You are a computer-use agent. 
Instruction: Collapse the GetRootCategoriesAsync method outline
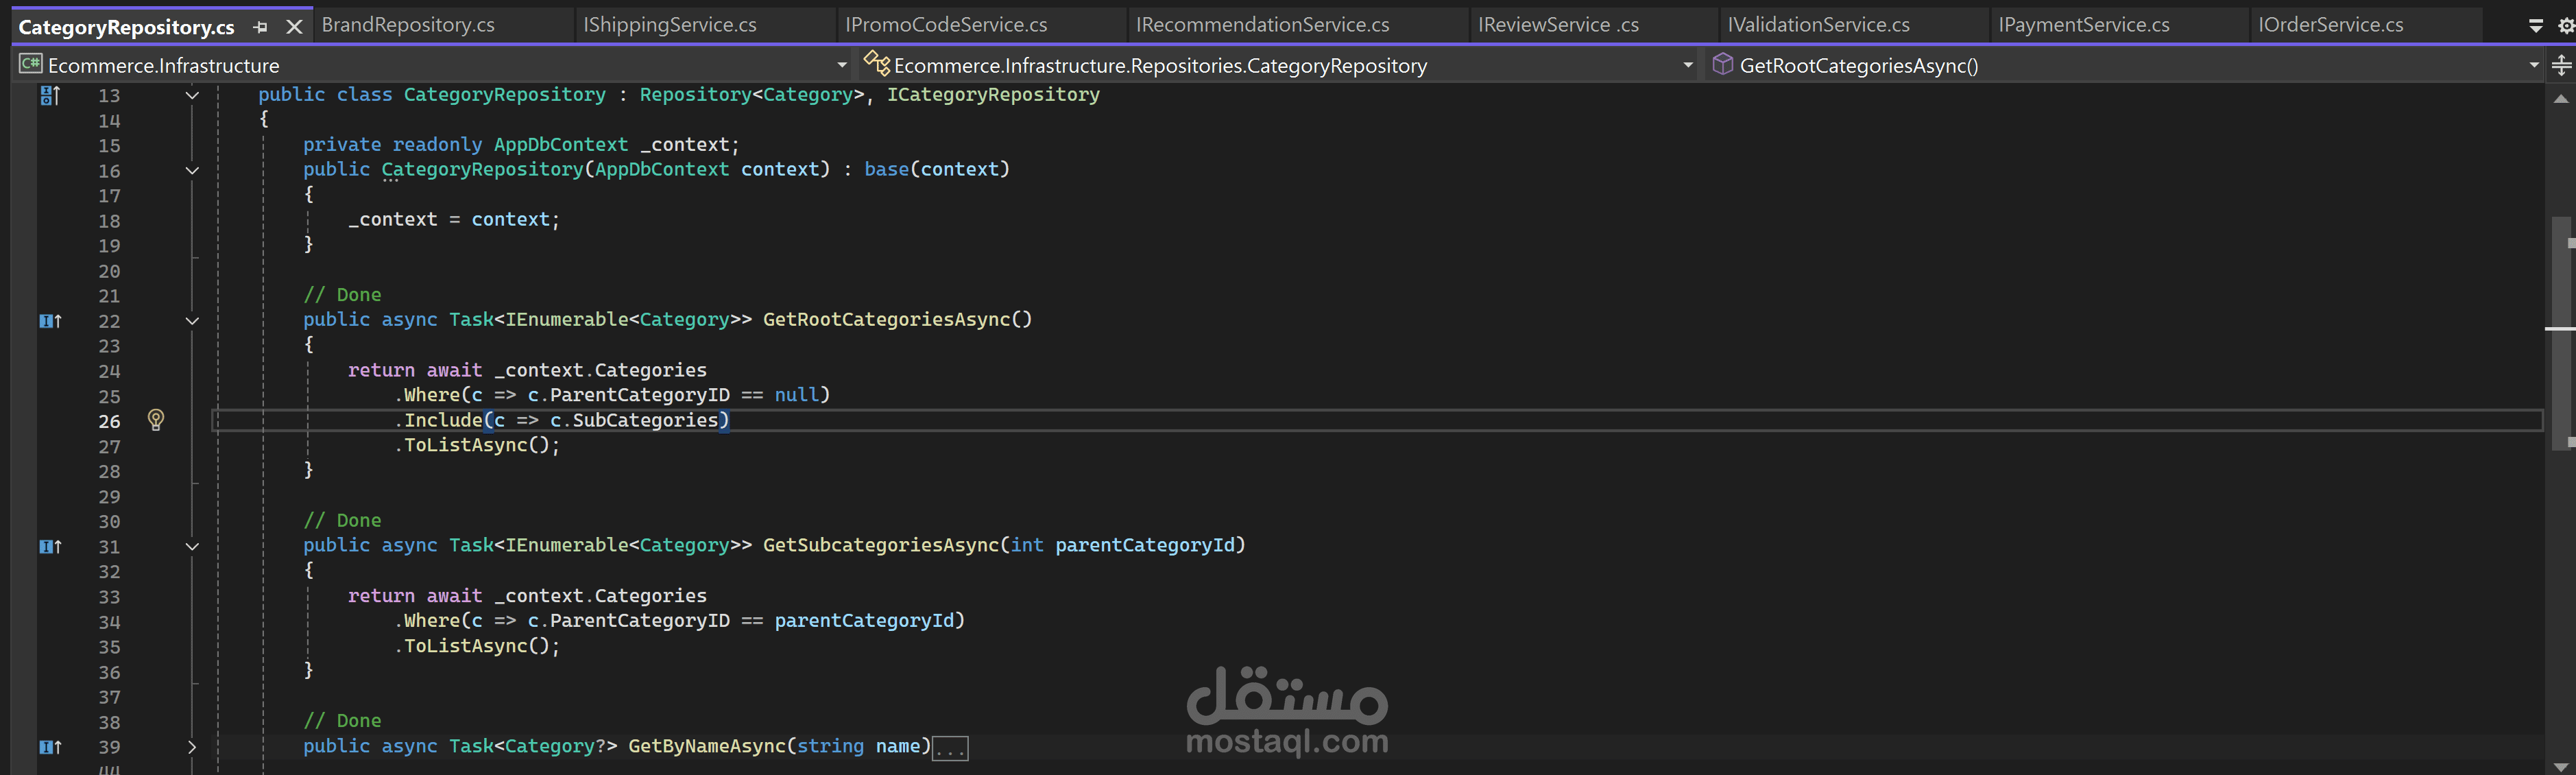192,321
